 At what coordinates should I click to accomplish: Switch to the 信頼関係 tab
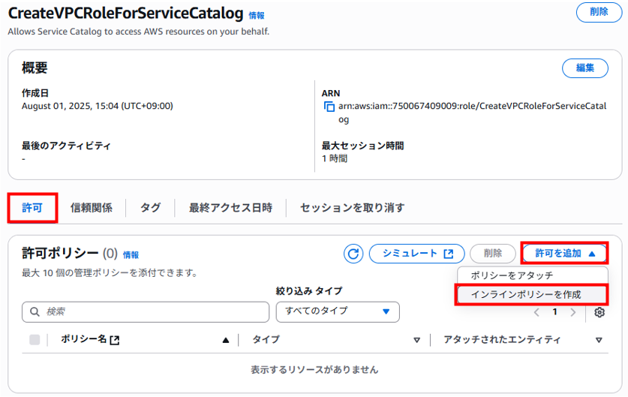tap(92, 208)
